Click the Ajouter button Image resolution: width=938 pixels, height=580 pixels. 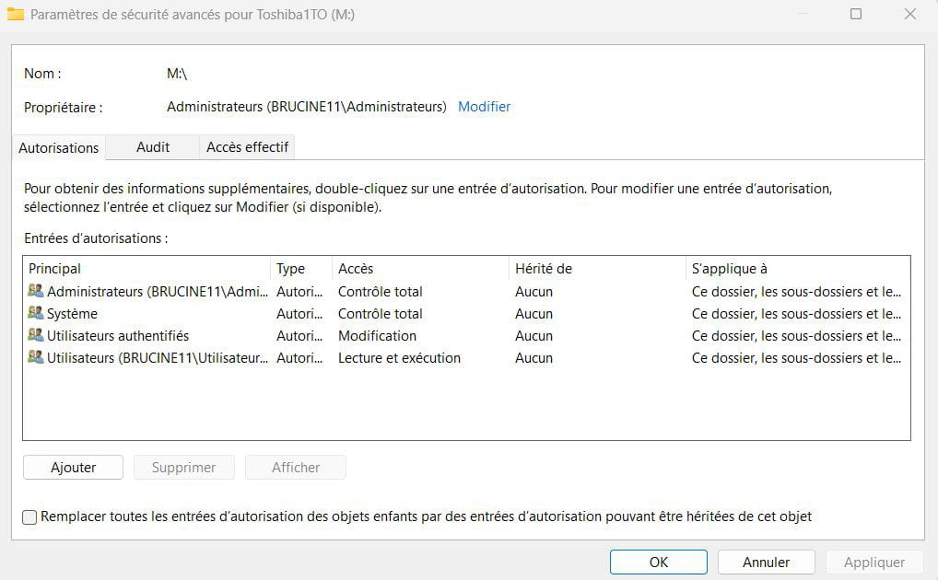pyautogui.click(x=73, y=467)
